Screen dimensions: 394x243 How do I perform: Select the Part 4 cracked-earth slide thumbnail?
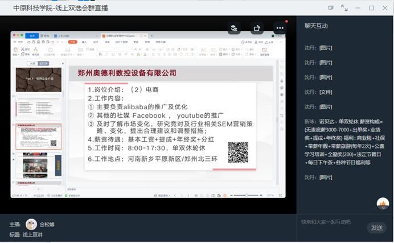click(x=39, y=80)
